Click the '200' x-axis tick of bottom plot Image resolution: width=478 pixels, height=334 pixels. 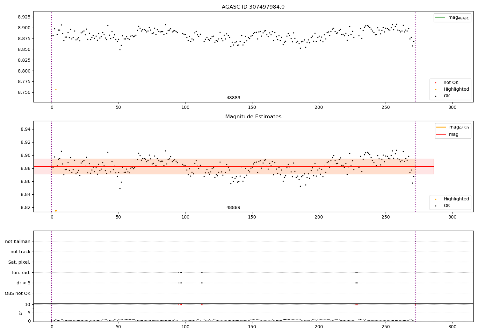319,327
